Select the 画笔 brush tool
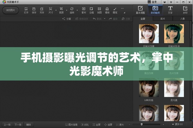 (115, 10)
